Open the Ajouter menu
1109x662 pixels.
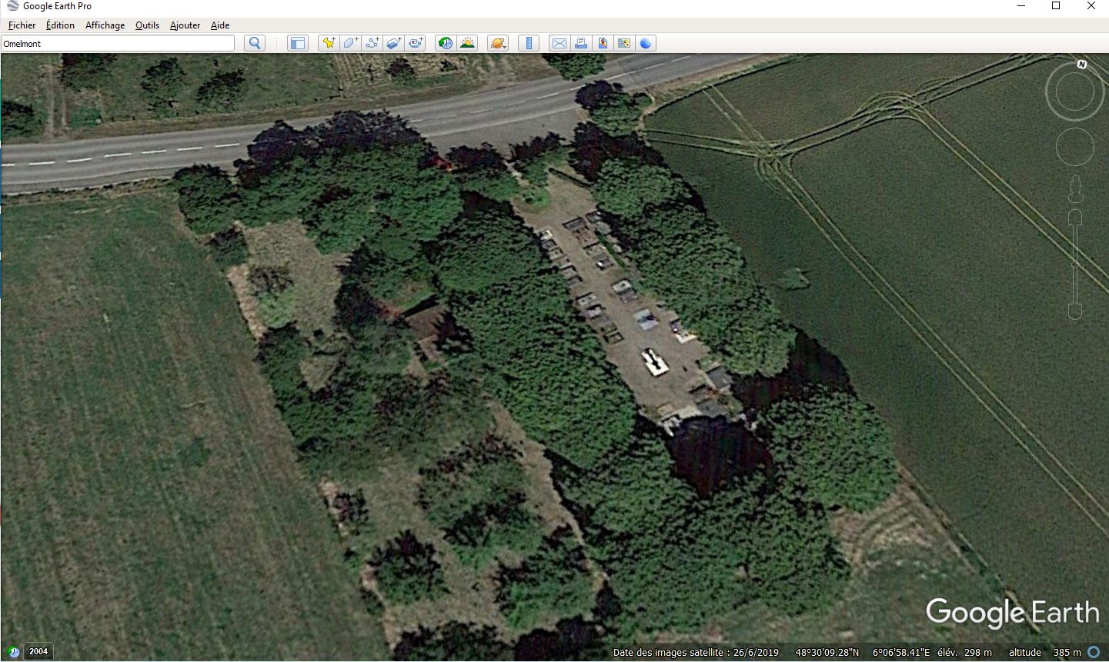pos(185,25)
